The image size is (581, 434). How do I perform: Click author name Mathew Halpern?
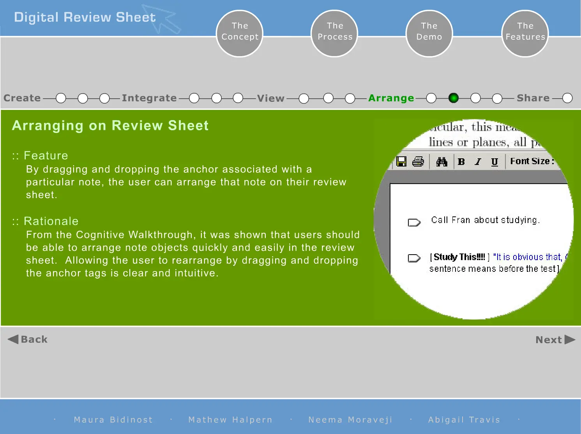coord(230,420)
